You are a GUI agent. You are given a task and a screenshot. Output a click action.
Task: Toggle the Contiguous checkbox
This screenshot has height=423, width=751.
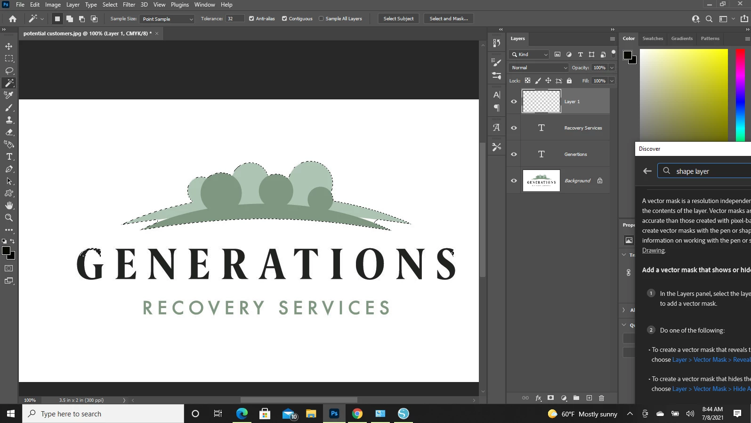click(284, 19)
